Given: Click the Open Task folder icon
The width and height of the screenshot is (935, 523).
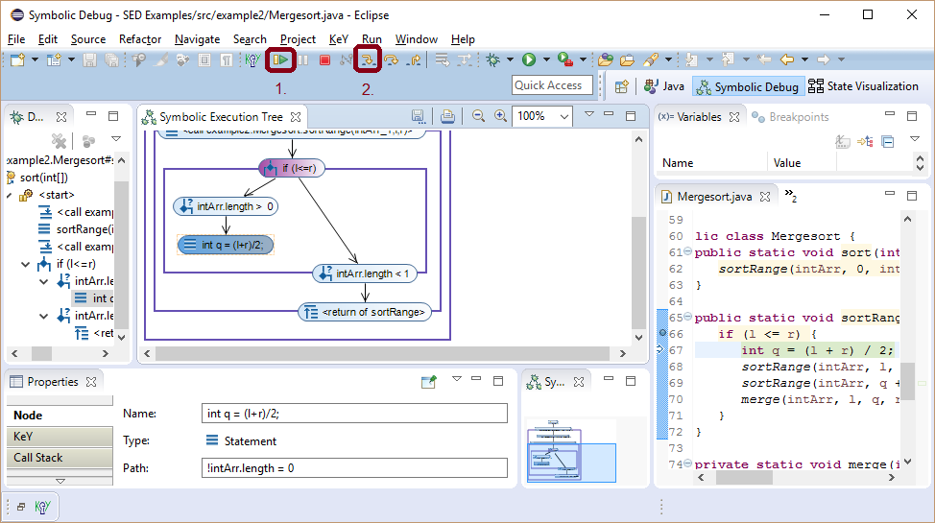Looking at the screenshot, I should click(627, 59).
